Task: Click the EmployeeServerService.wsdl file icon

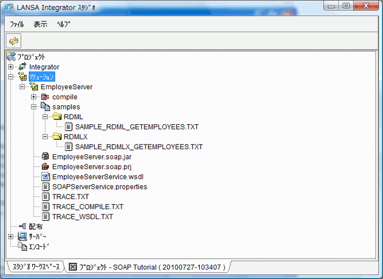Action: 45,177
